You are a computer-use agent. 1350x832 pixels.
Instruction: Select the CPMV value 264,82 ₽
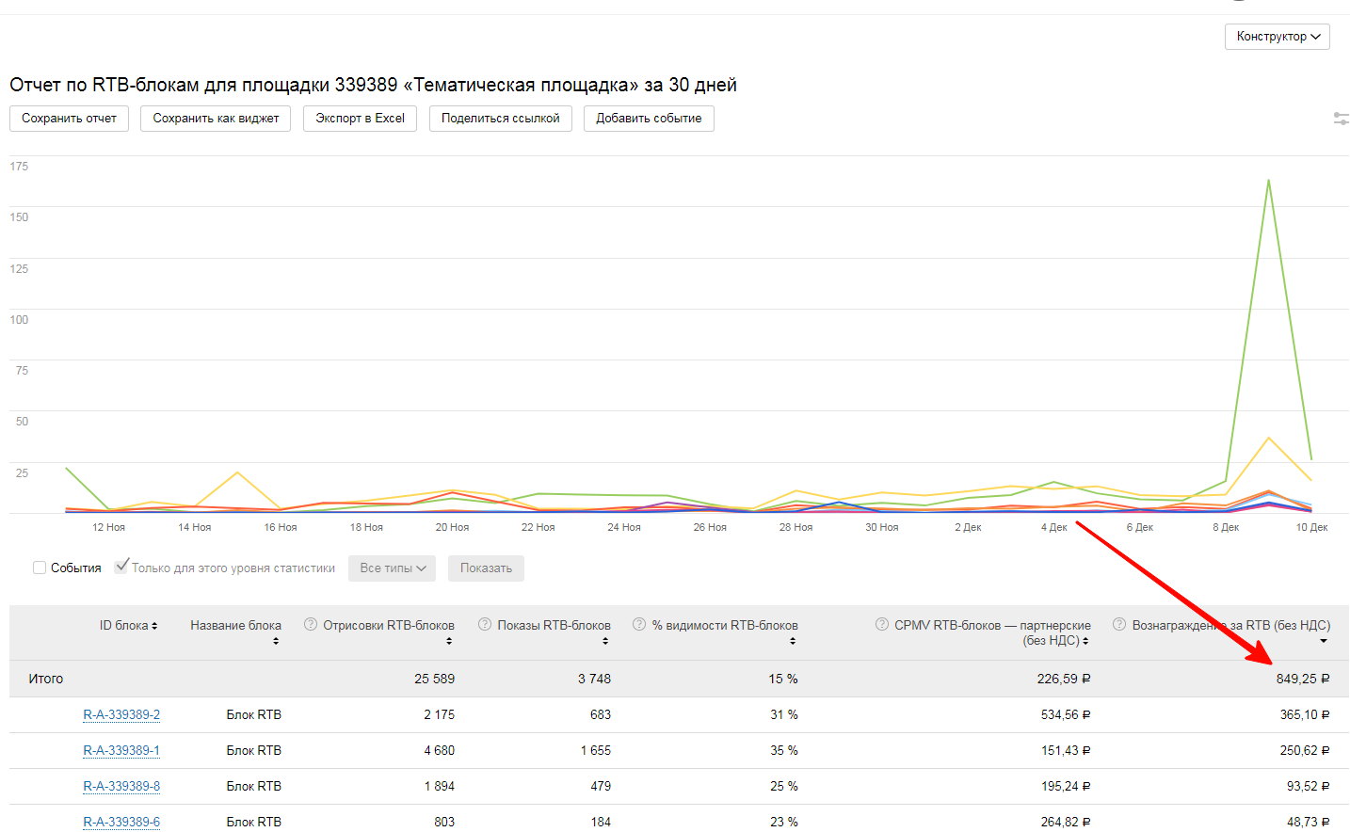point(1066,822)
